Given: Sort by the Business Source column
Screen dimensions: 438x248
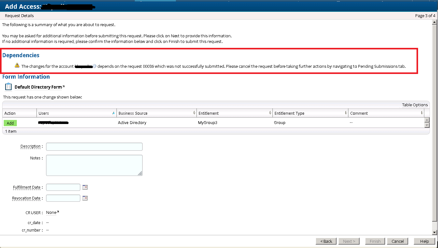Looking at the screenshot, I should [156, 113].
